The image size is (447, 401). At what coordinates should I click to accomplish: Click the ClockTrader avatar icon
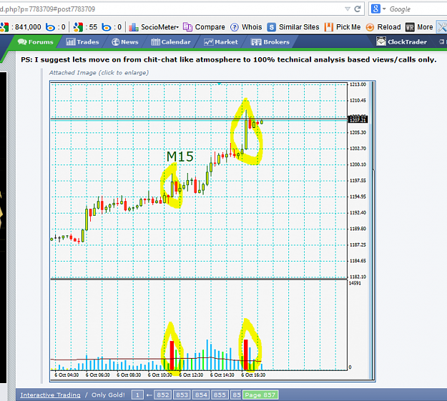tap(381, 41)
